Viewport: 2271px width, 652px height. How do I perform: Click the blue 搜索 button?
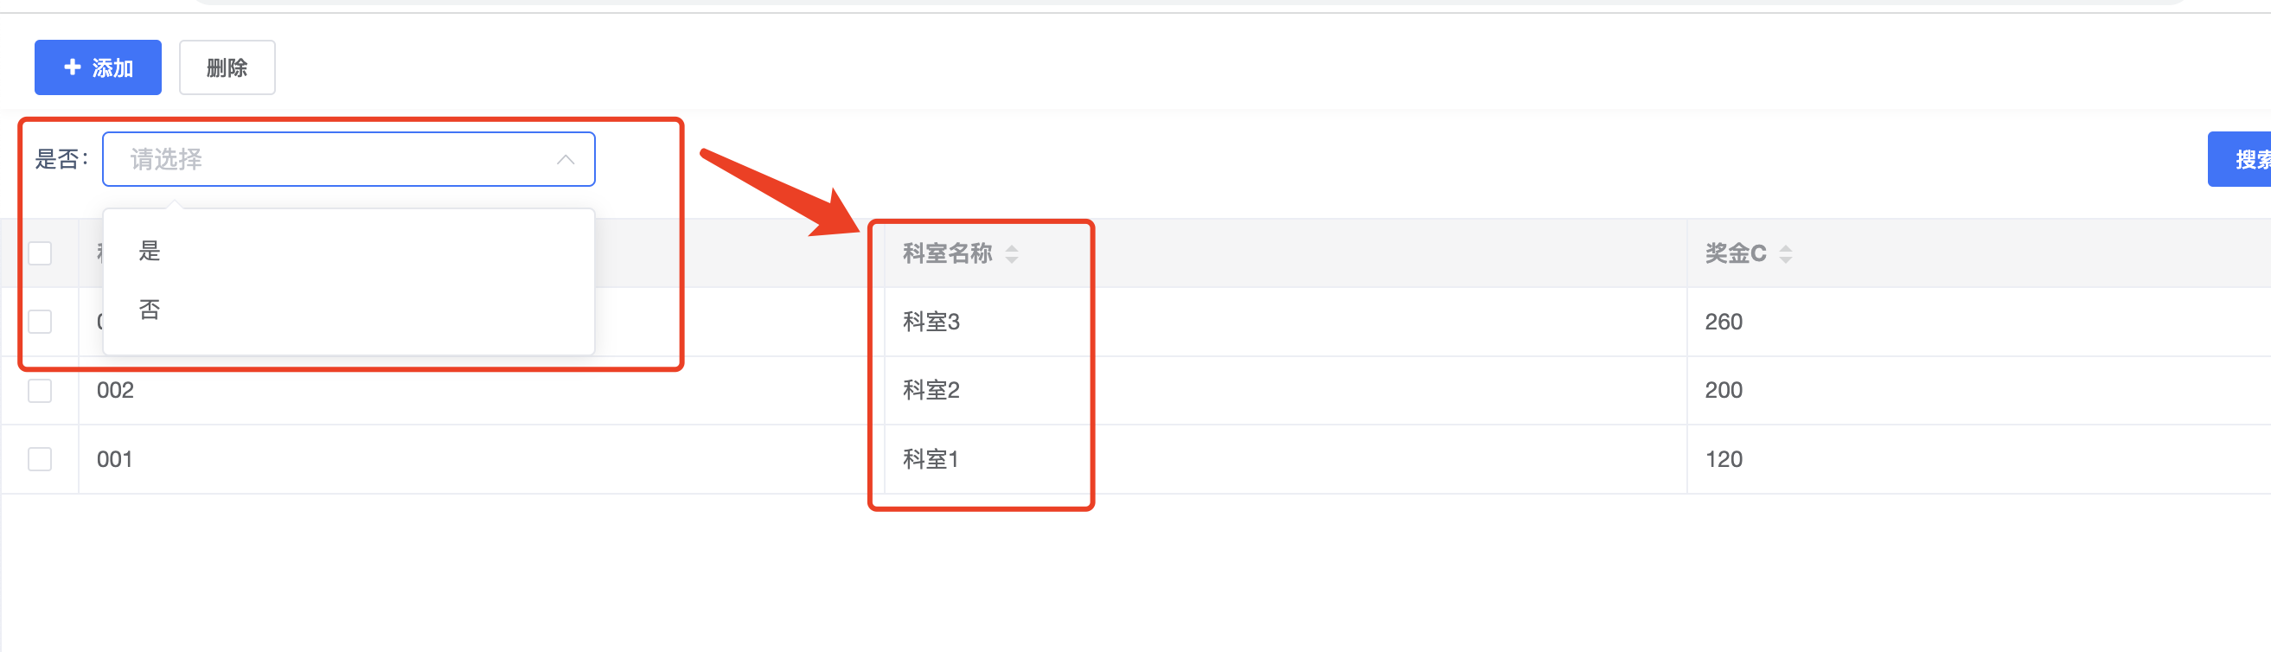[2243, 159]
